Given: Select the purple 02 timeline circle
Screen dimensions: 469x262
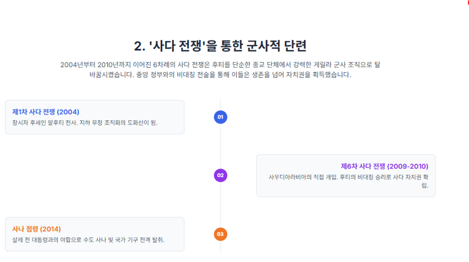Looking at the screenshot, I should coord(220,175).
